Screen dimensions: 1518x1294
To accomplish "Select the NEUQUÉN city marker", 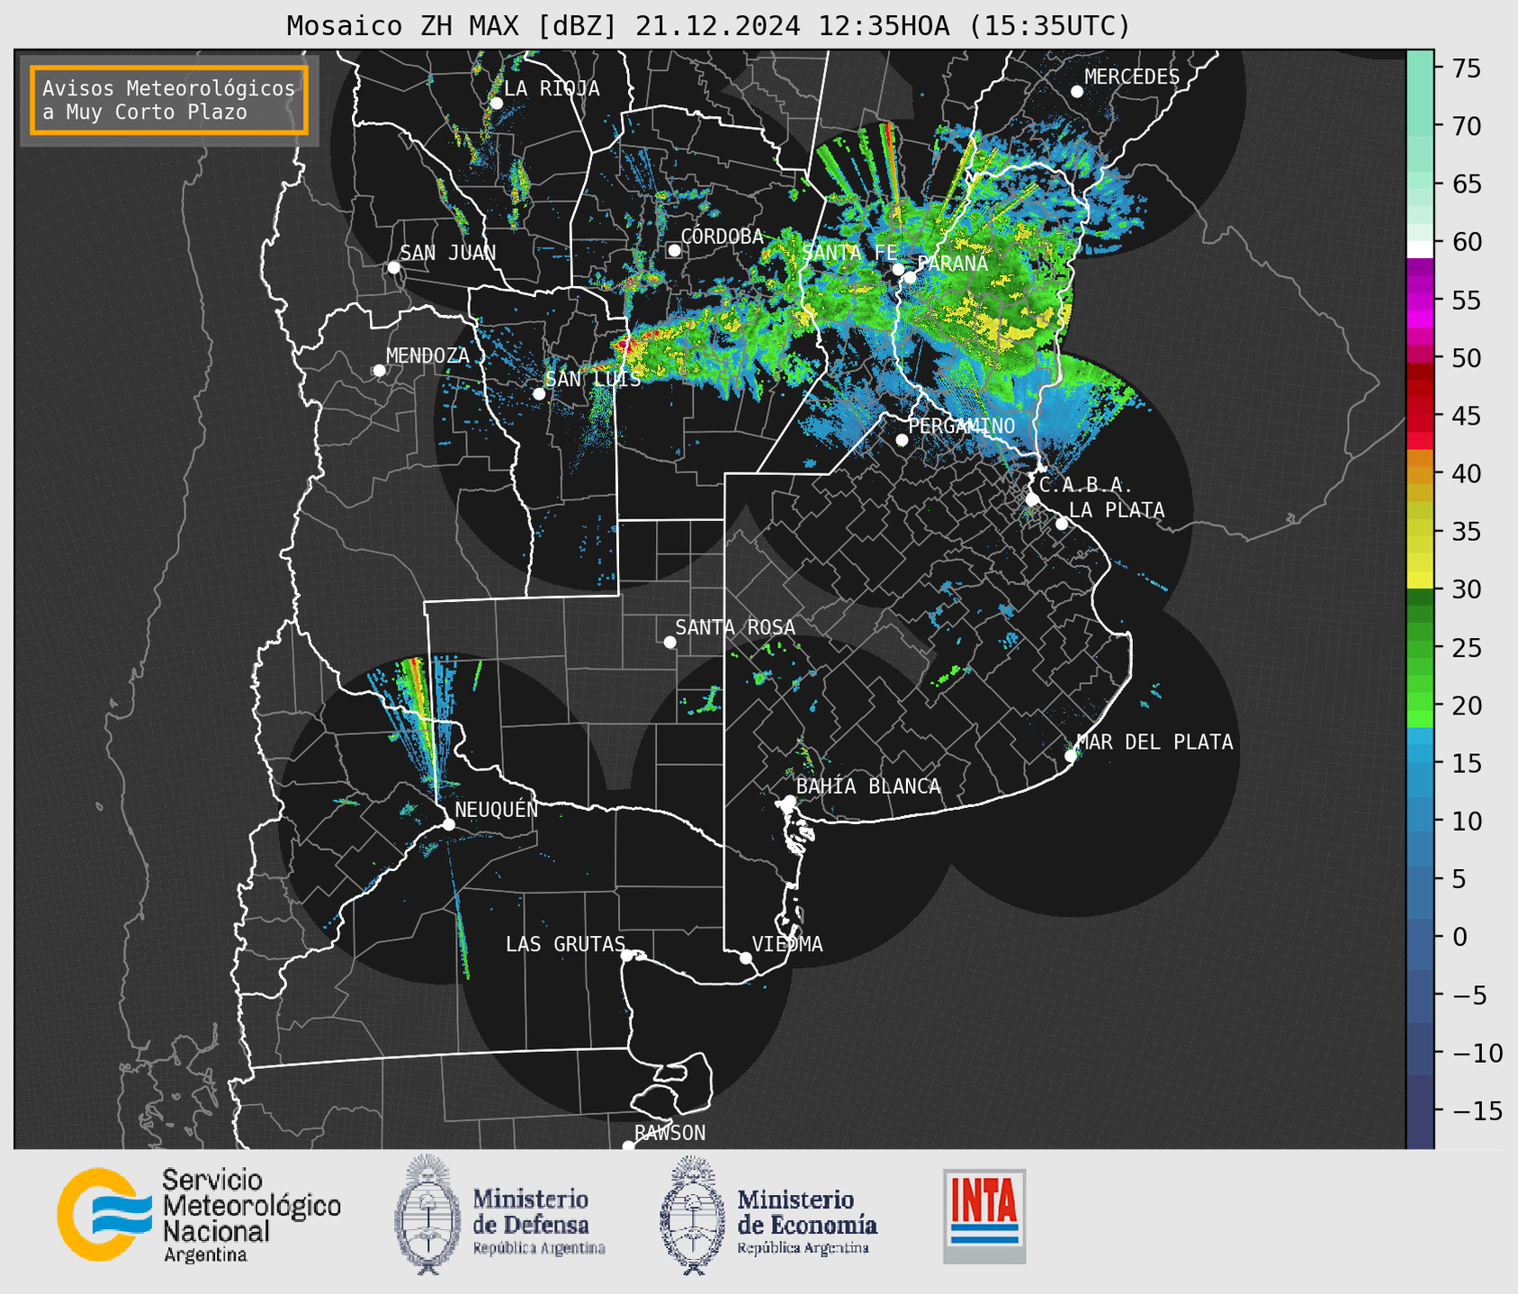I will point(448,824).
